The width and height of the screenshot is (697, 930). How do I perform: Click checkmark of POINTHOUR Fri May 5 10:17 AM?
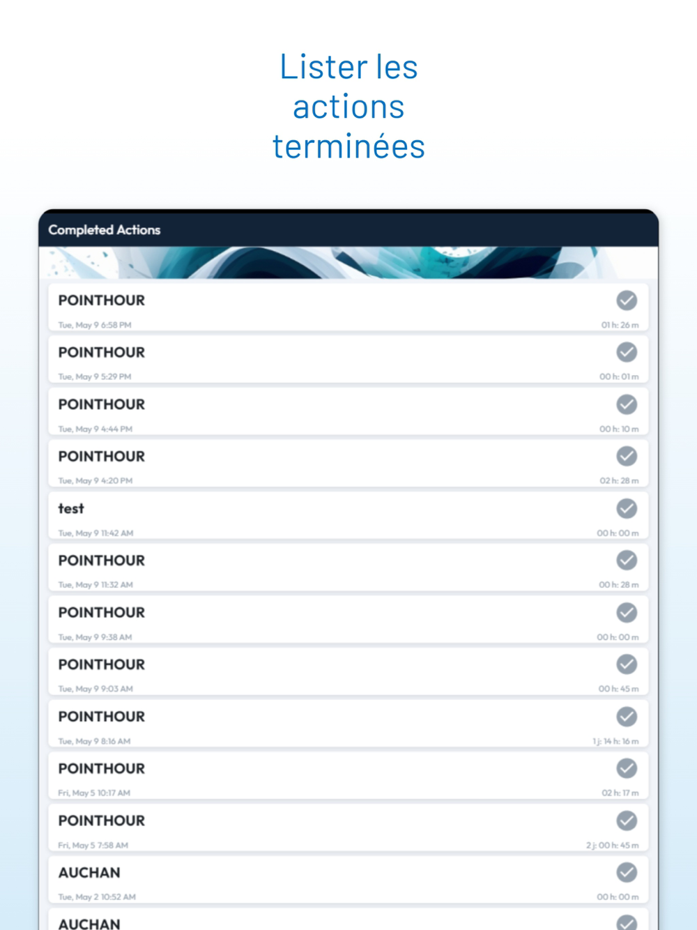pyautogui.click(x=627, y=768)
